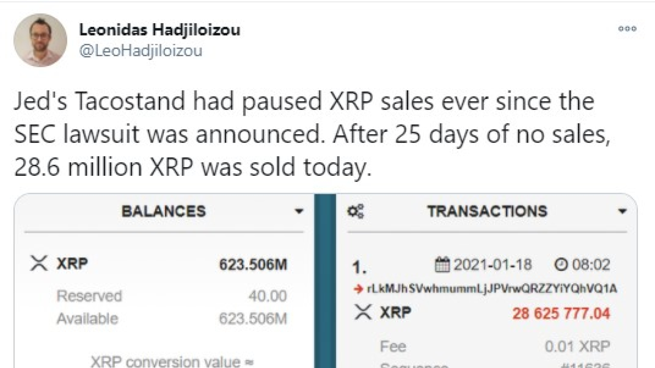Click the Leonidas Hadjiloizou display name
The height and width of the screenshot is (368, 655).
point(160,30)
